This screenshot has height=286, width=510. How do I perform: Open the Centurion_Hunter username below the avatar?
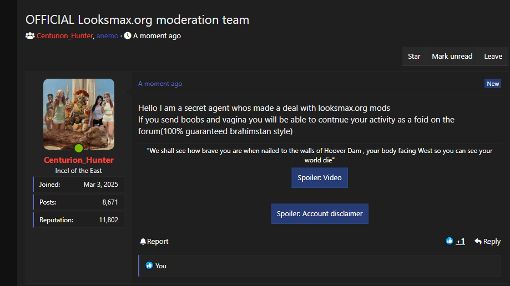[x=79, y=160]
